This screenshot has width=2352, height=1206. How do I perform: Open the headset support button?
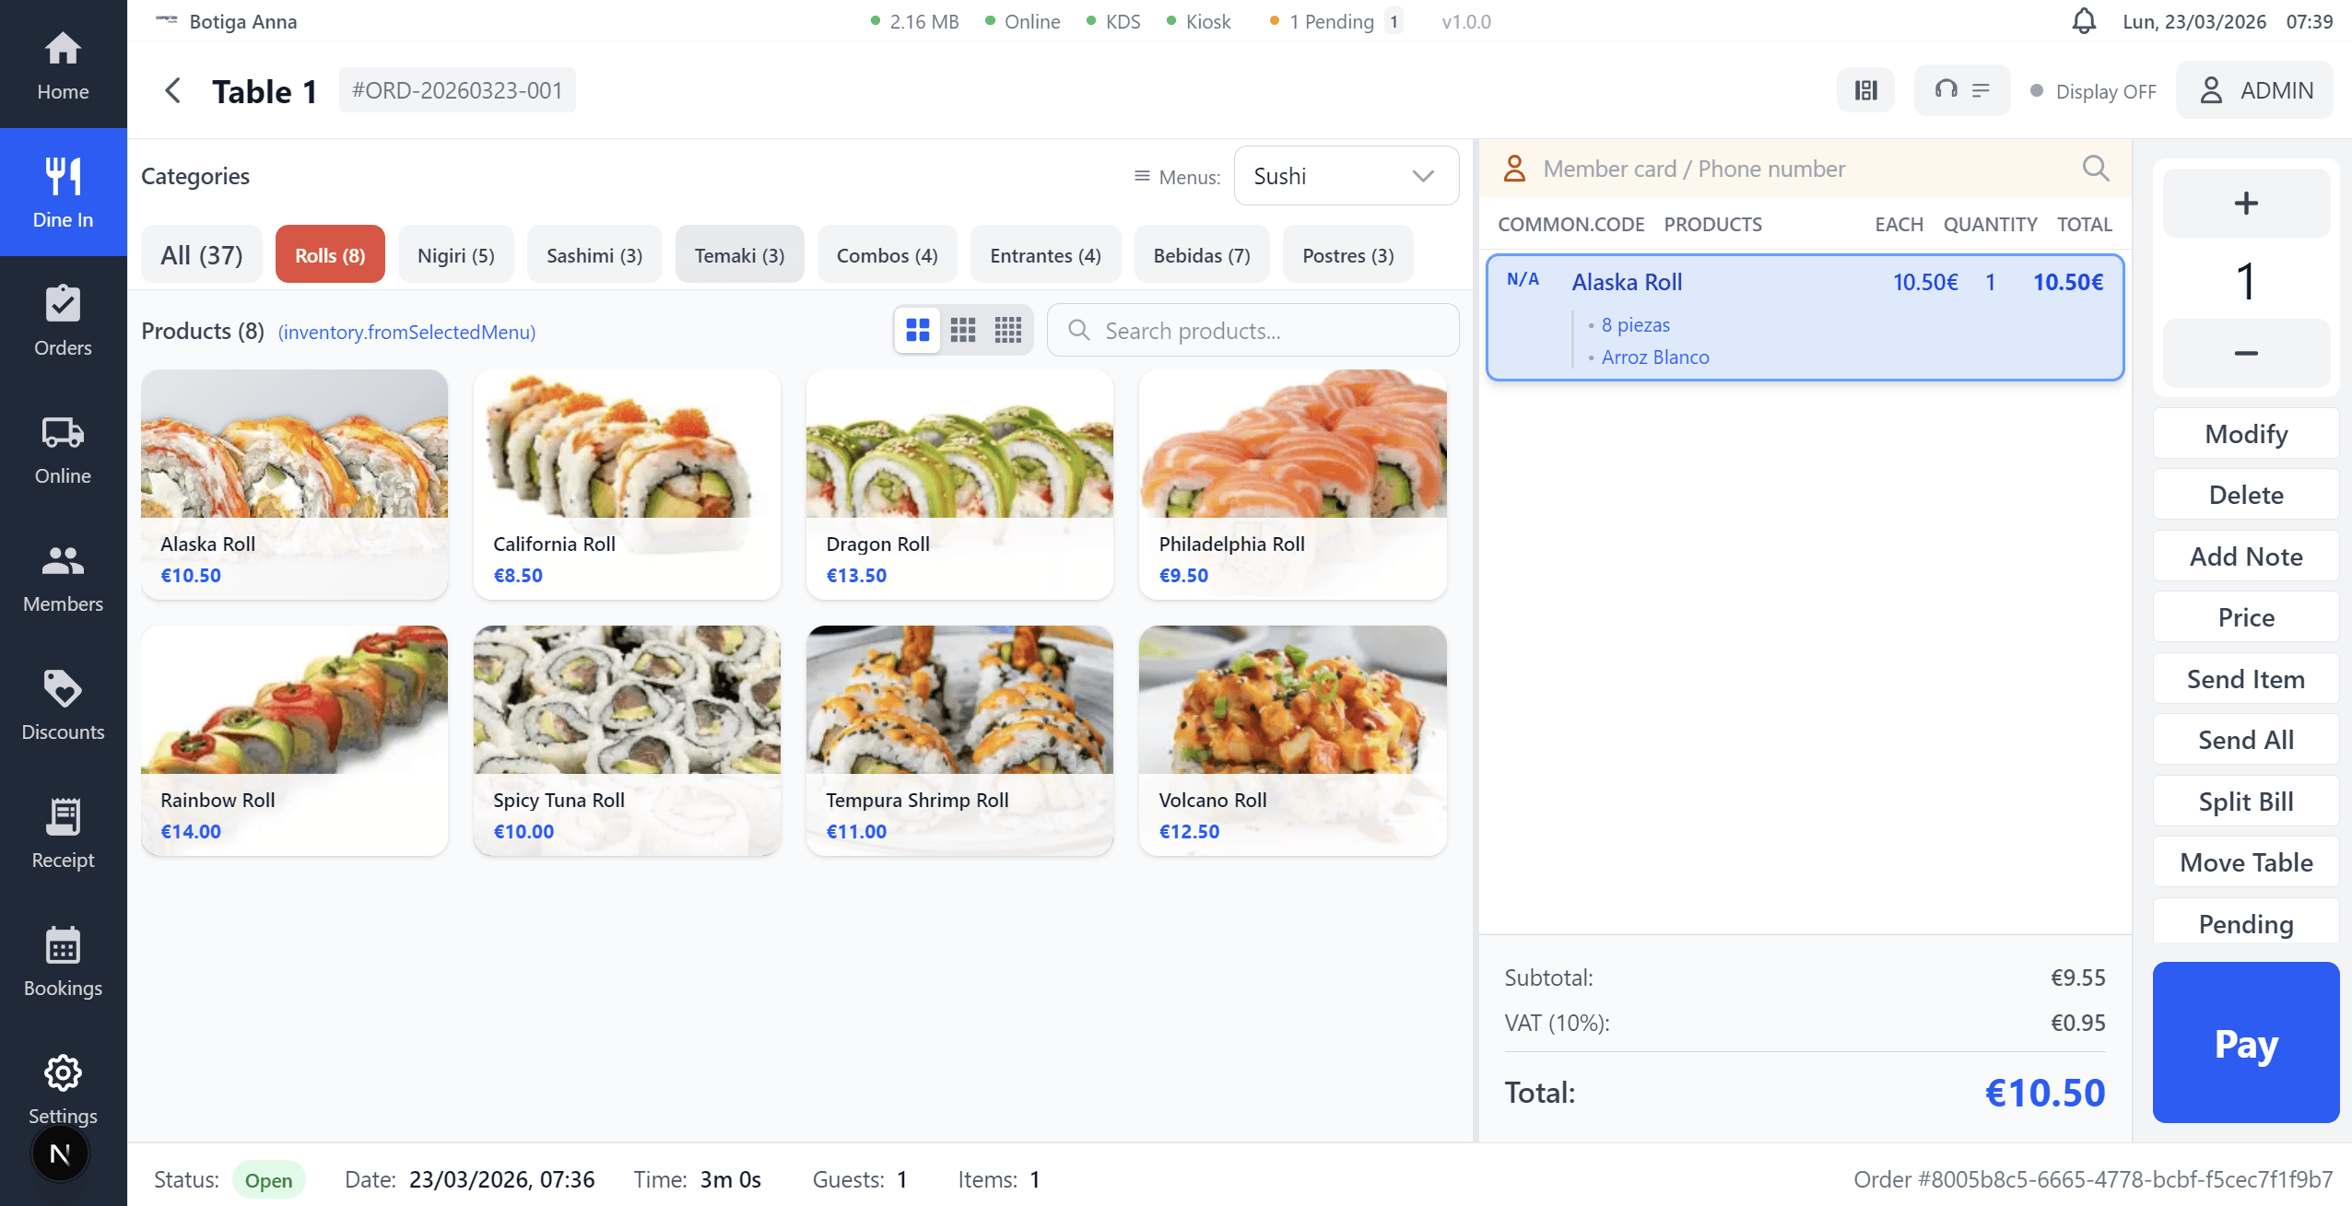coord(1961,90)
